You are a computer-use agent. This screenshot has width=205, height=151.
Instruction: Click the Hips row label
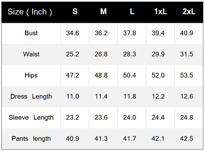[x=31, y=75]
